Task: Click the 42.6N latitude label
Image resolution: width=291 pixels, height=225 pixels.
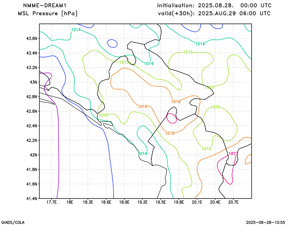Action: [32, 111]
